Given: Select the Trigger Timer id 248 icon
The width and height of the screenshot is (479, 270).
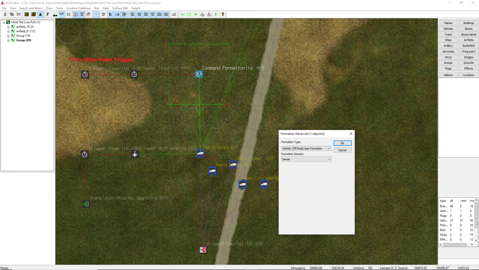Looking at the screenshot, I should tap(85, 154).
